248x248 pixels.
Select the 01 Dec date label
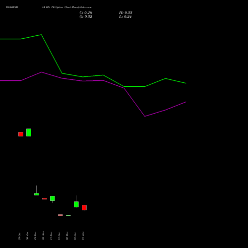click(59, 236)
